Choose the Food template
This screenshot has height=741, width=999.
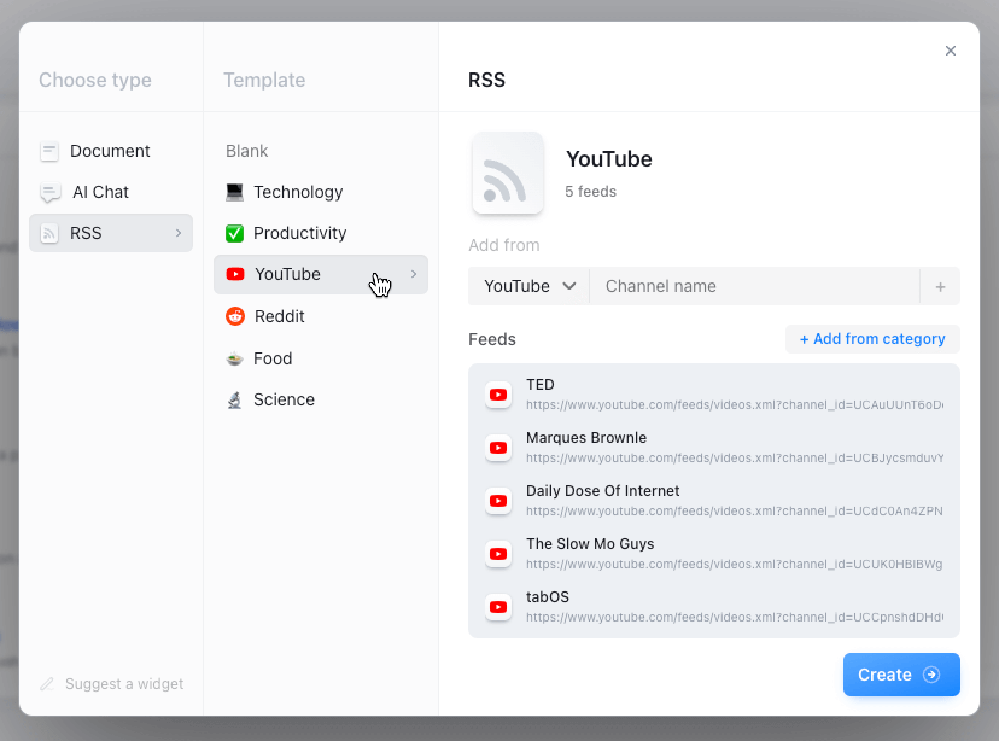pos(321,358)
